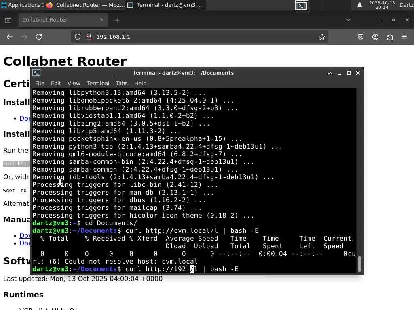
Task: Click the terminal line 'cd Documents/'
Action: click(x=111, y=223)
